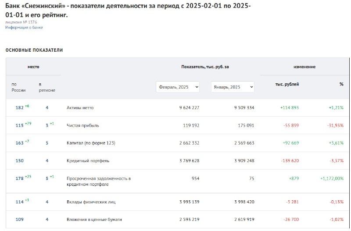The height and width of the screenshot is (231, 351).
Task: Click the change value -26 700
Action: tap(291, 219)
